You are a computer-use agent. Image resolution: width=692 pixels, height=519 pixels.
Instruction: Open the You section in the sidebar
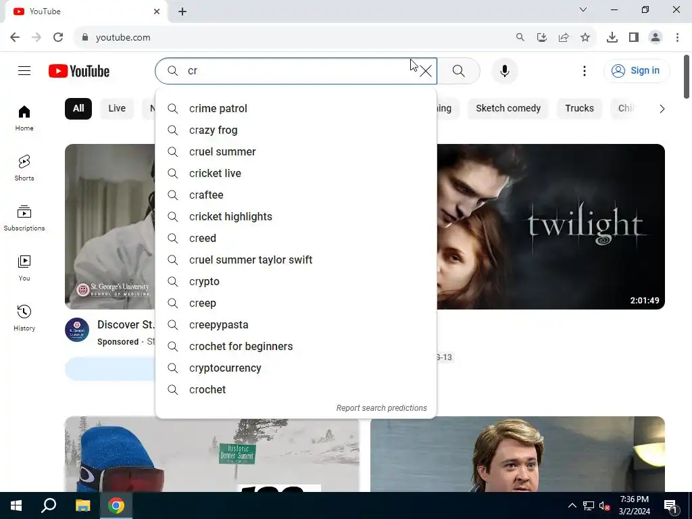[x=24, y=268]
